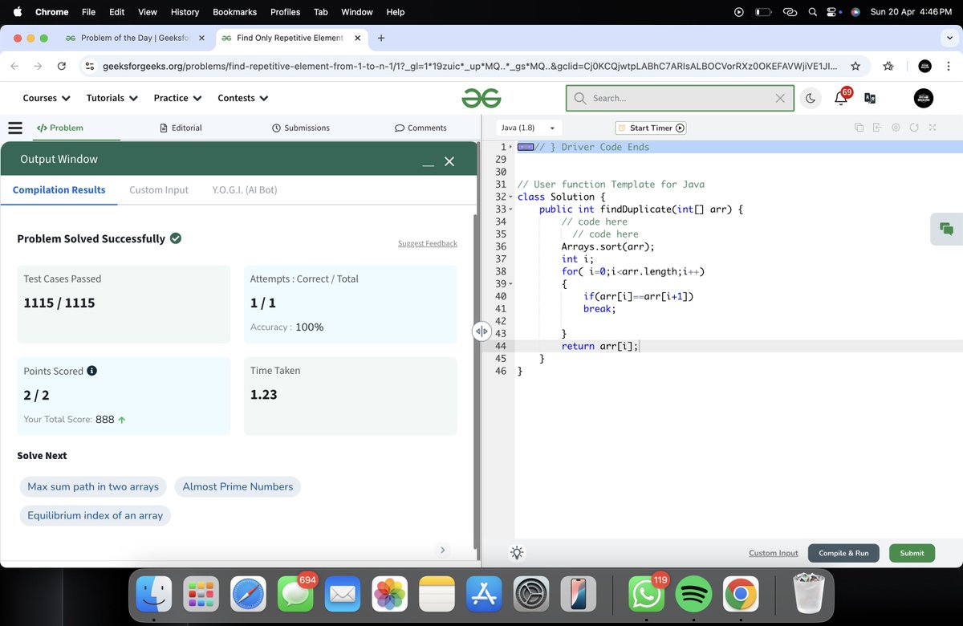Open the Chrome profile avatar beside the menu
The width and height of the screenshot is (963, 626).
point(925,67)
